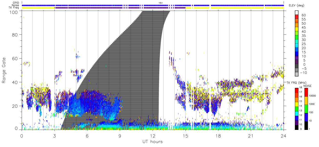Click the CPID value "151" above the plot
Screen dimensions: 319x147
161,3
